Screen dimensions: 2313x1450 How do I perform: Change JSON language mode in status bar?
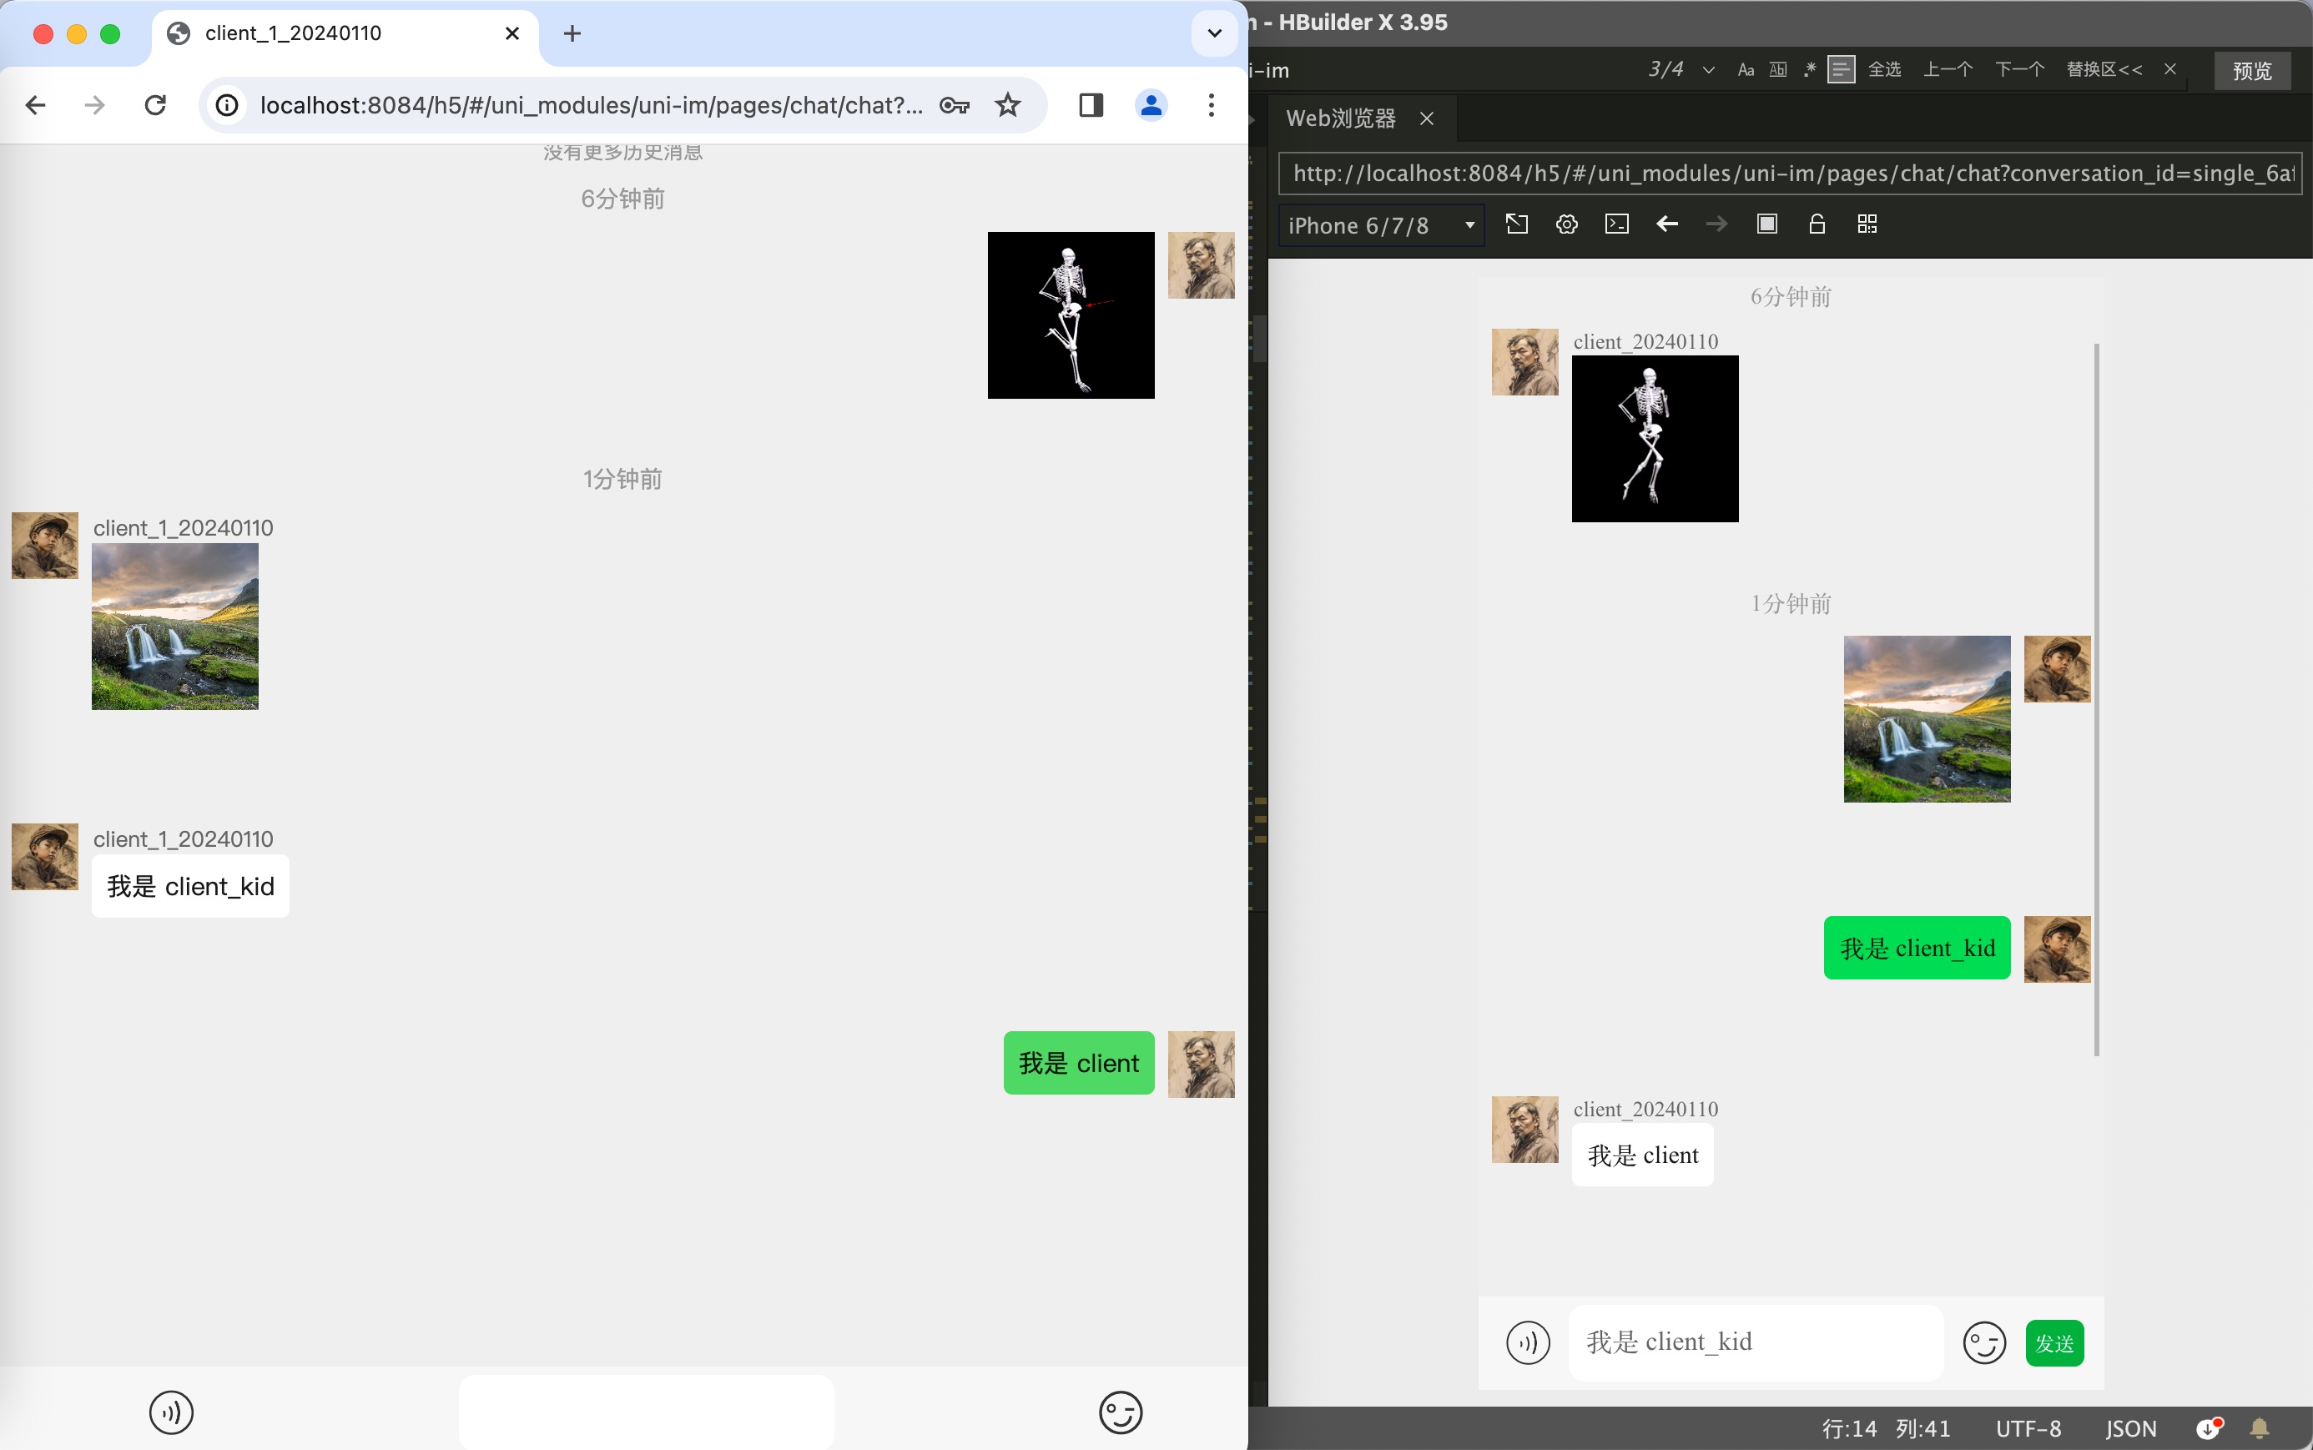click(2131, 1429)
